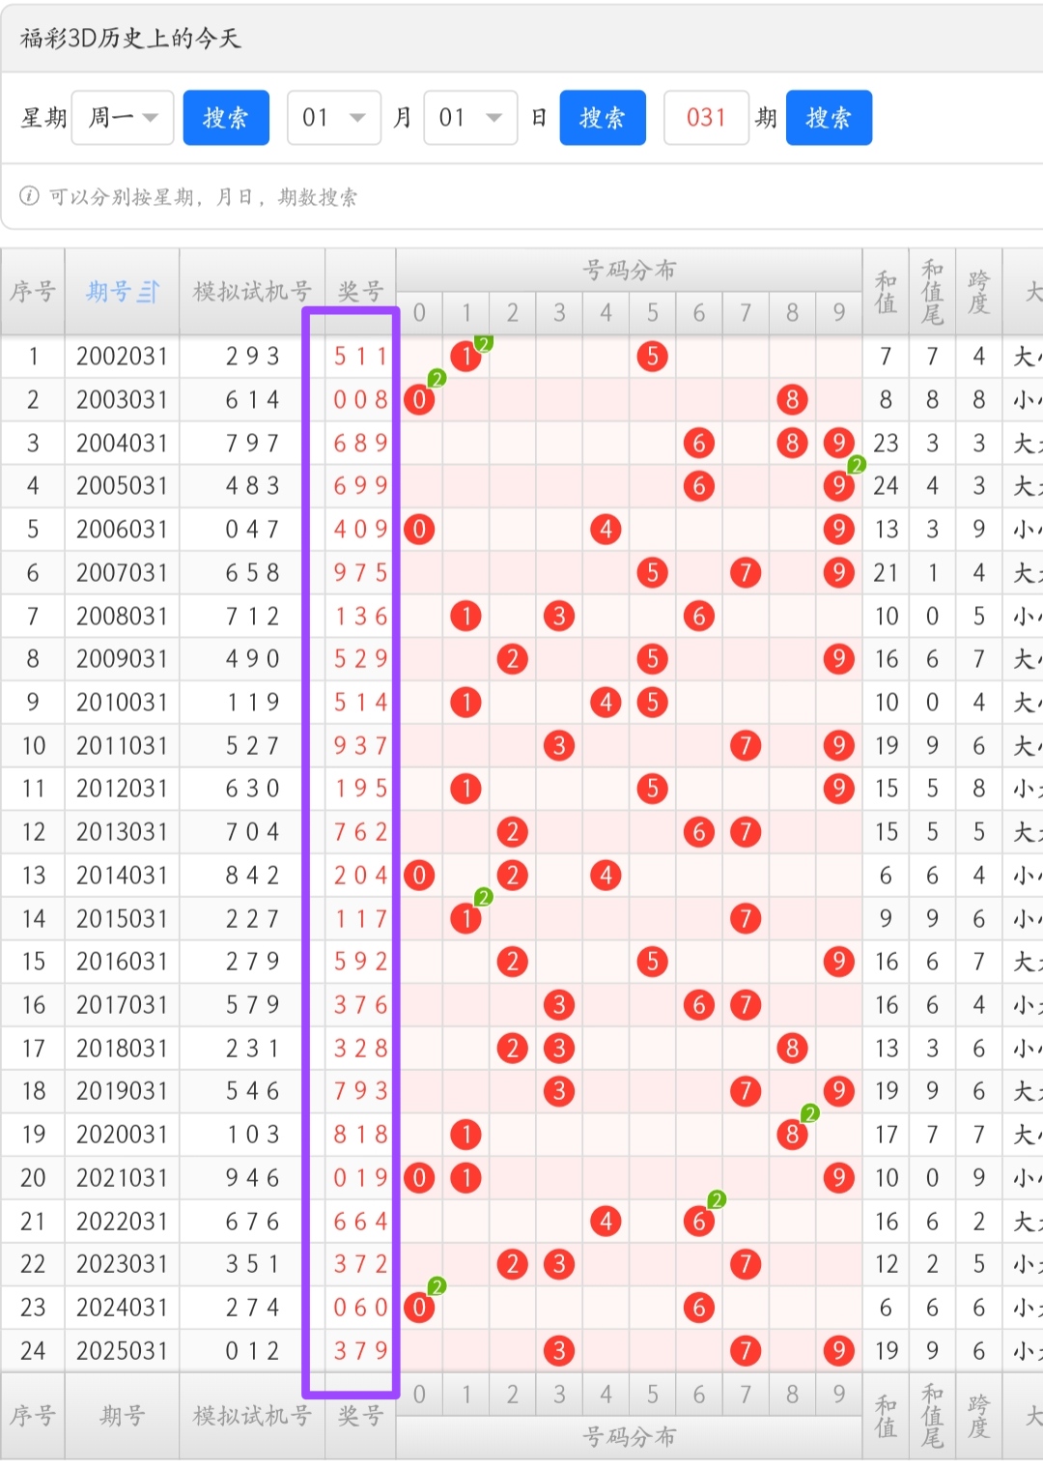Click the search button next to weekday dropdown
This screenshot has width=1043, height=1469.
coord(226,118)
